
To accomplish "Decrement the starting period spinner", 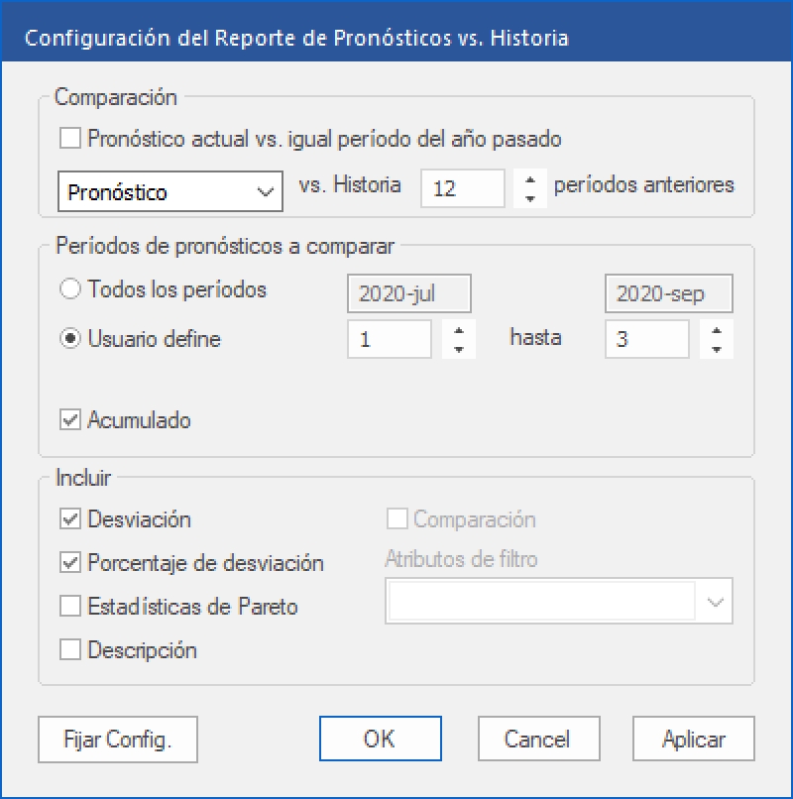I will (x=458, y=348).
